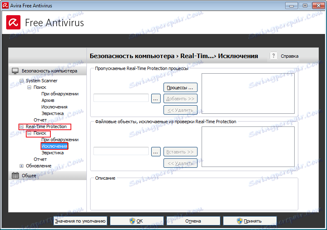The image size is (327, 230).
Task: Select Эвристика under Real-Time Protection
Action: click(52, 153)
